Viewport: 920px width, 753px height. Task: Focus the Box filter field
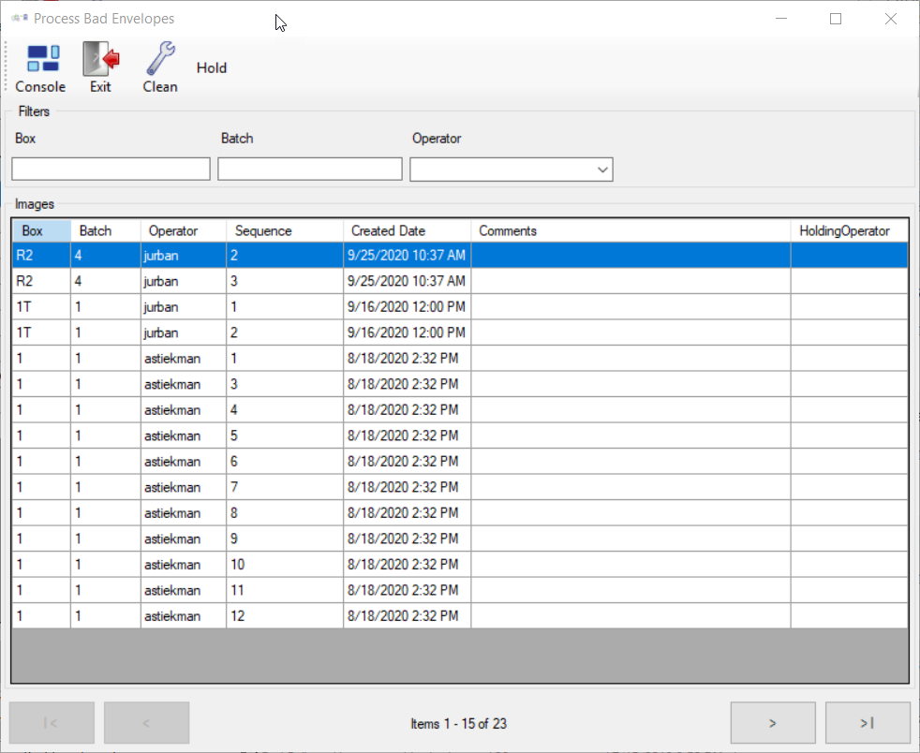(111, 169)
